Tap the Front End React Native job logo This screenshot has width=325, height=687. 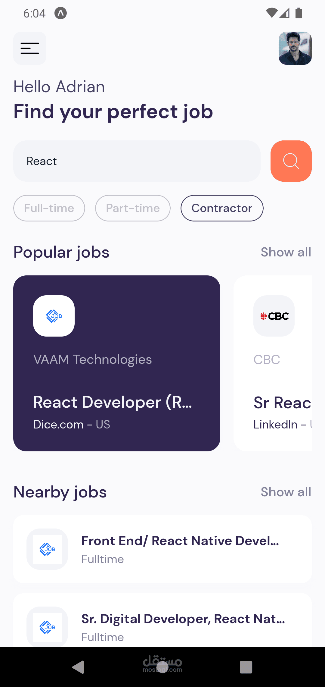(47, 549)
